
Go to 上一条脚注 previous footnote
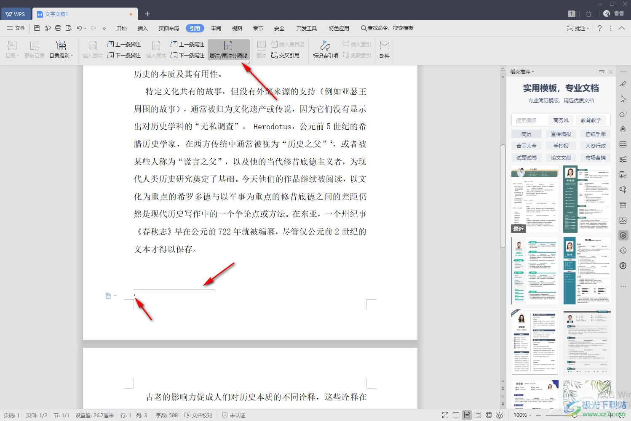coord(124,44)
